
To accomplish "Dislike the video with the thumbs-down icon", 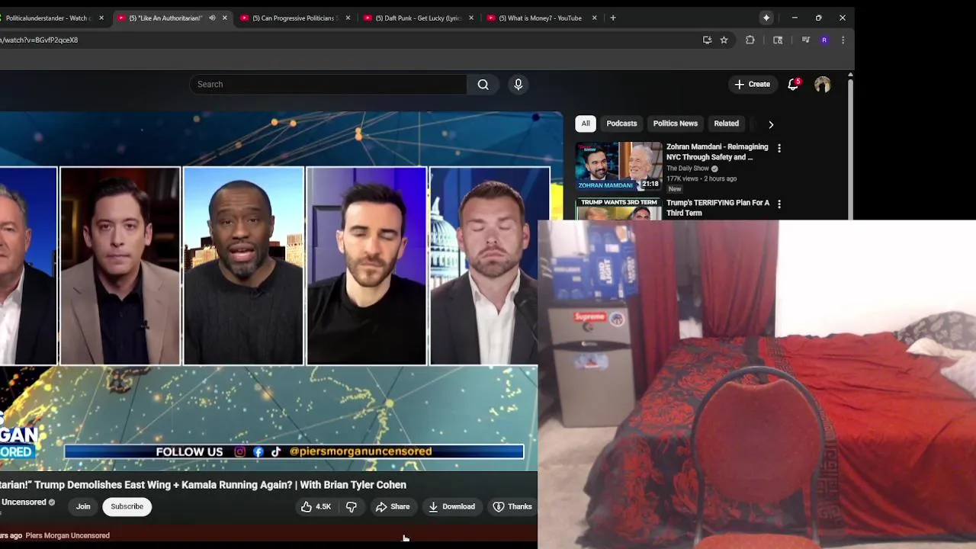I will pos(352,506).
